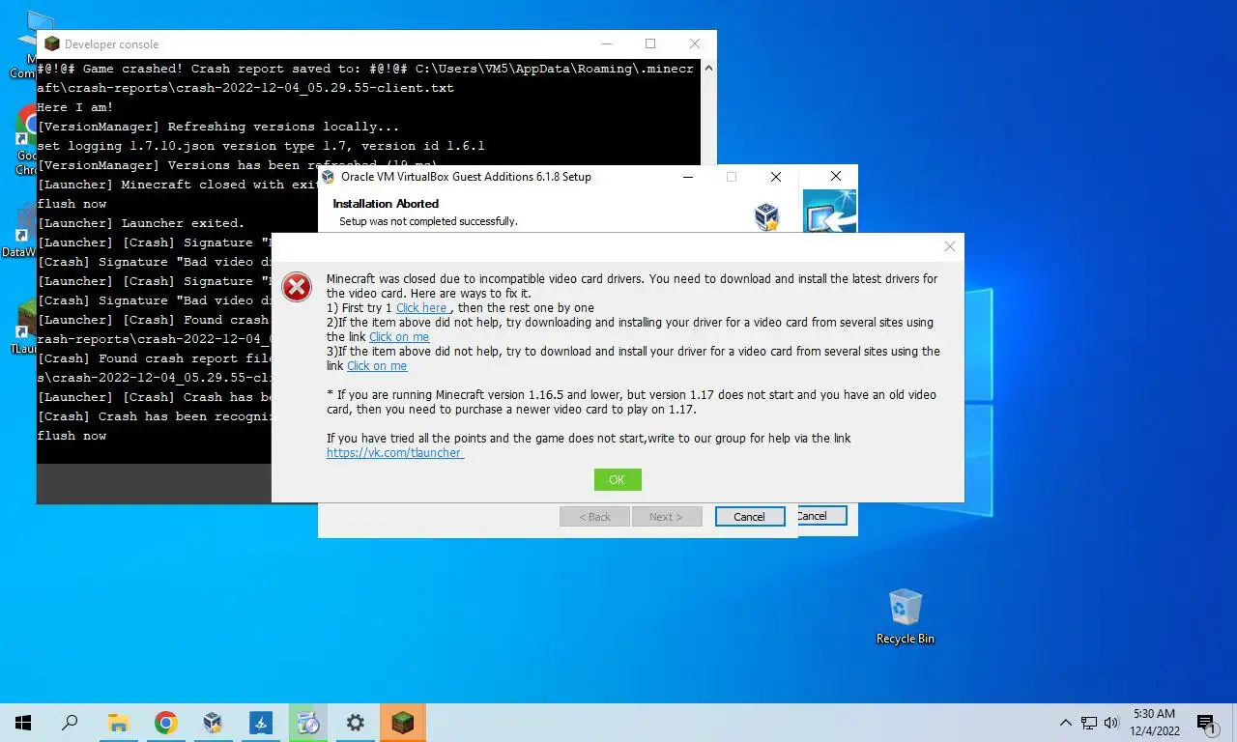The width and height of the screenshot is (1237, 742).
Task: Click Cancel in VirtualBox Guest Additions Setup
Action: 749,517
